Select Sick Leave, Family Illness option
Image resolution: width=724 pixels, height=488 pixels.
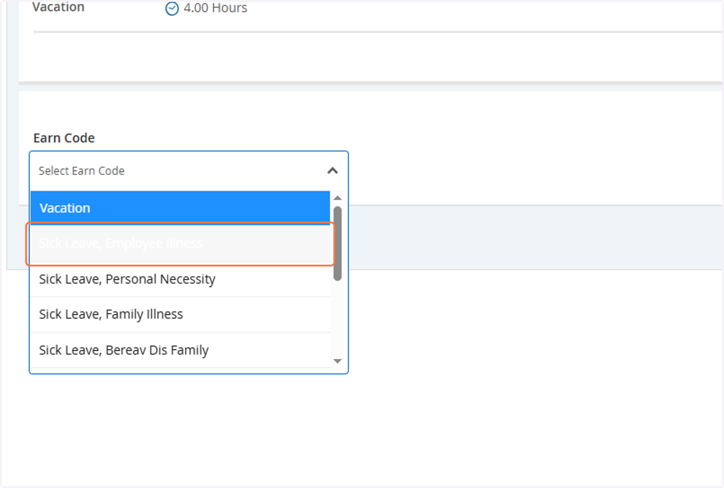point(180,314)
